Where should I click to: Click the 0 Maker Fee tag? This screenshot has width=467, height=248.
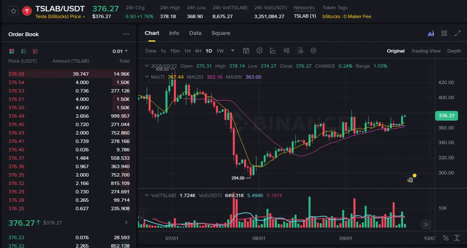click(357, 16)
